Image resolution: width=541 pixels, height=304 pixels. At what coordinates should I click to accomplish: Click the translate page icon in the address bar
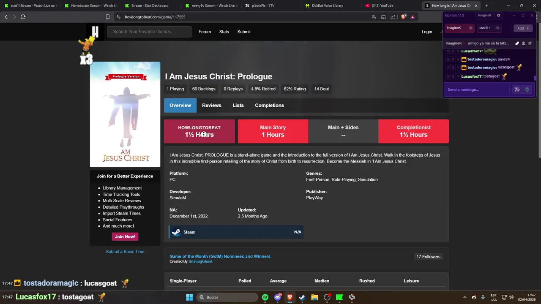[374, 17]
